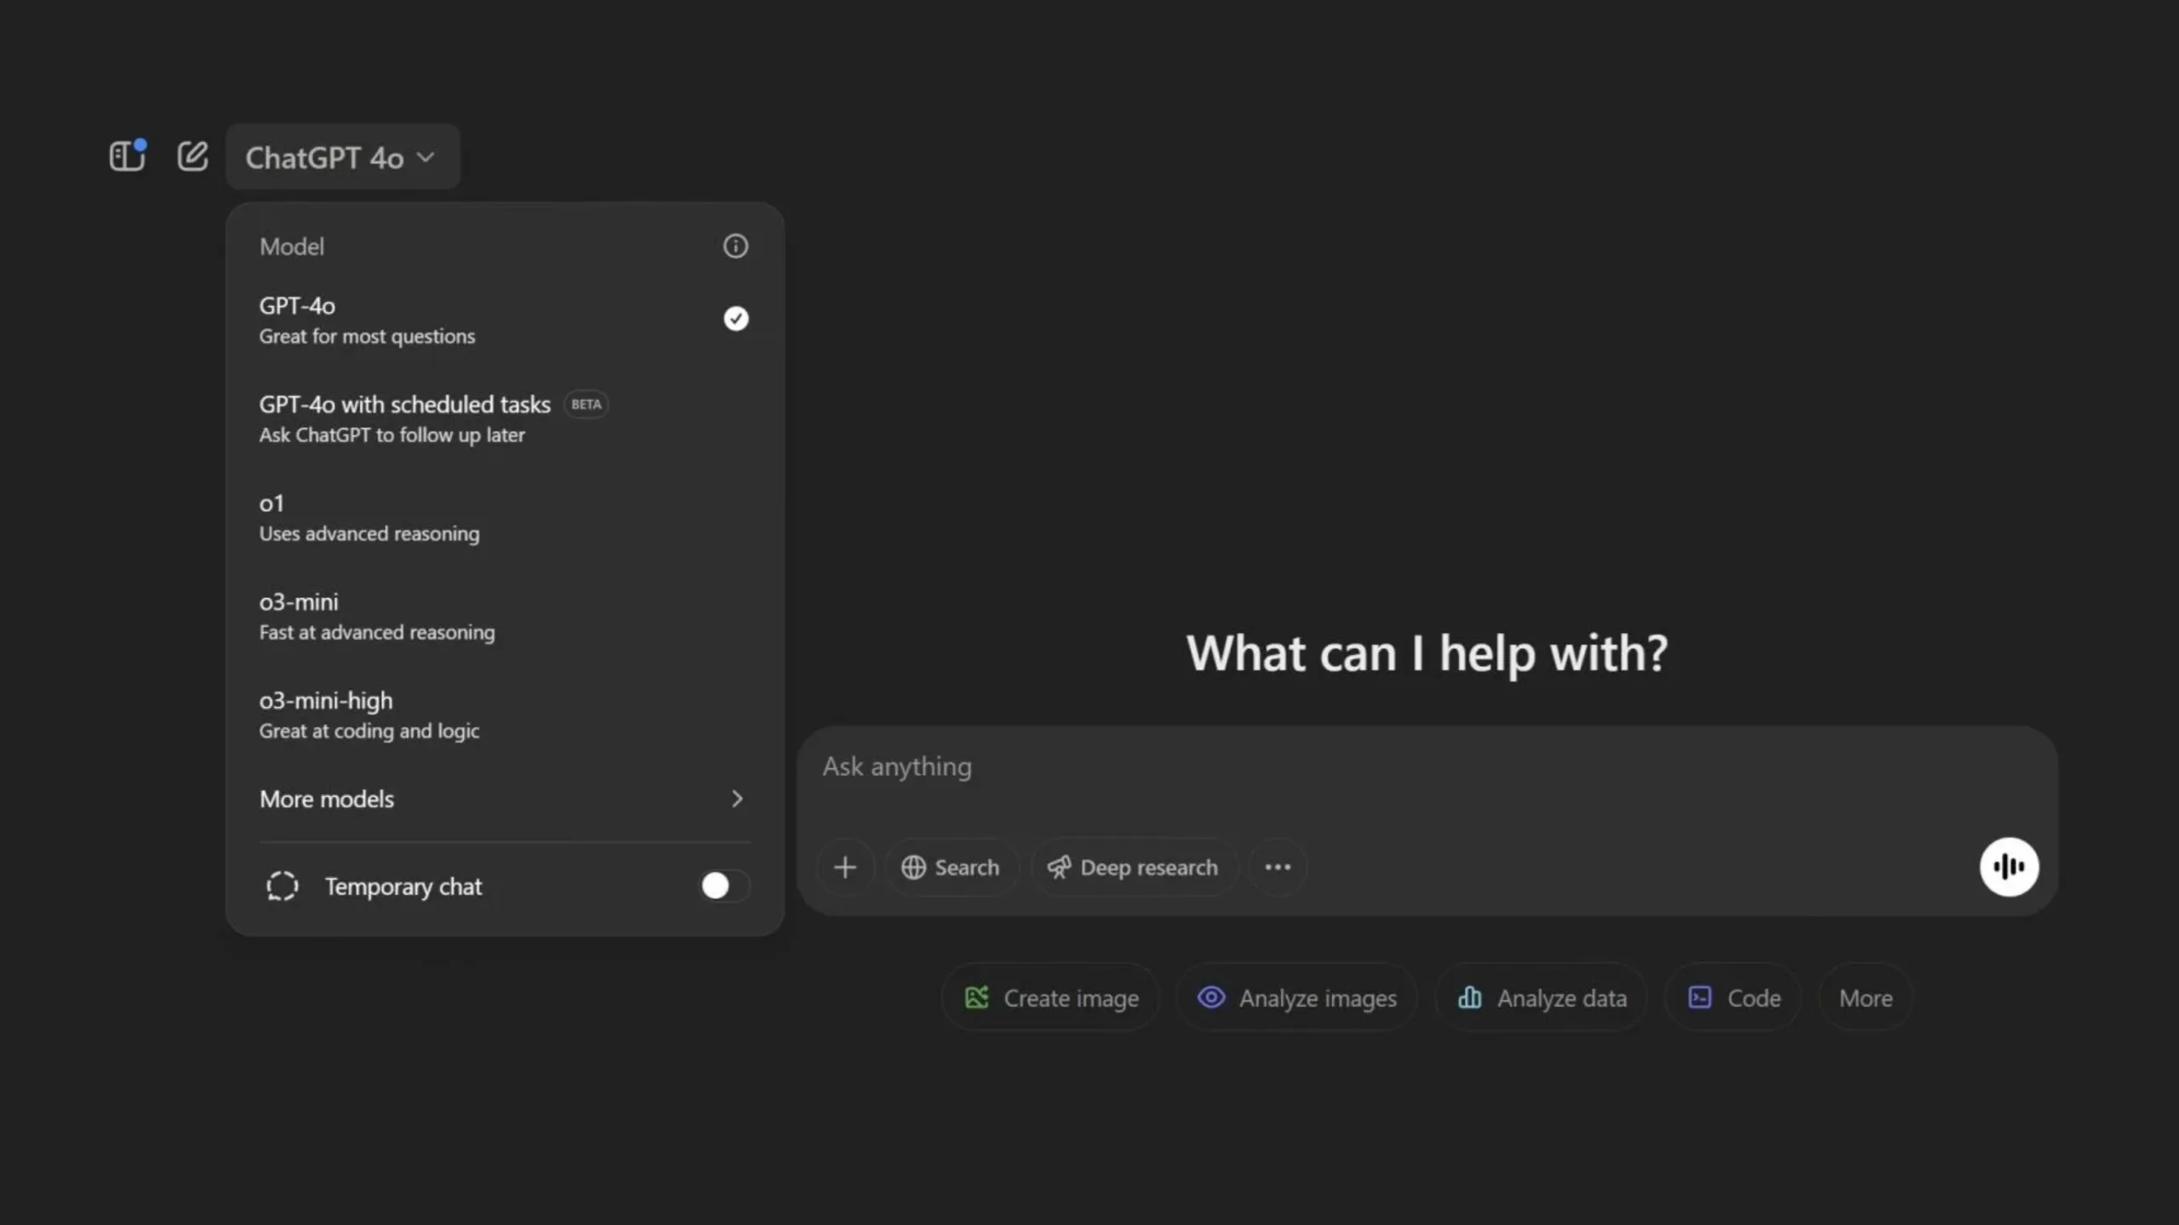Click the Deep research button

(1134, 868)
